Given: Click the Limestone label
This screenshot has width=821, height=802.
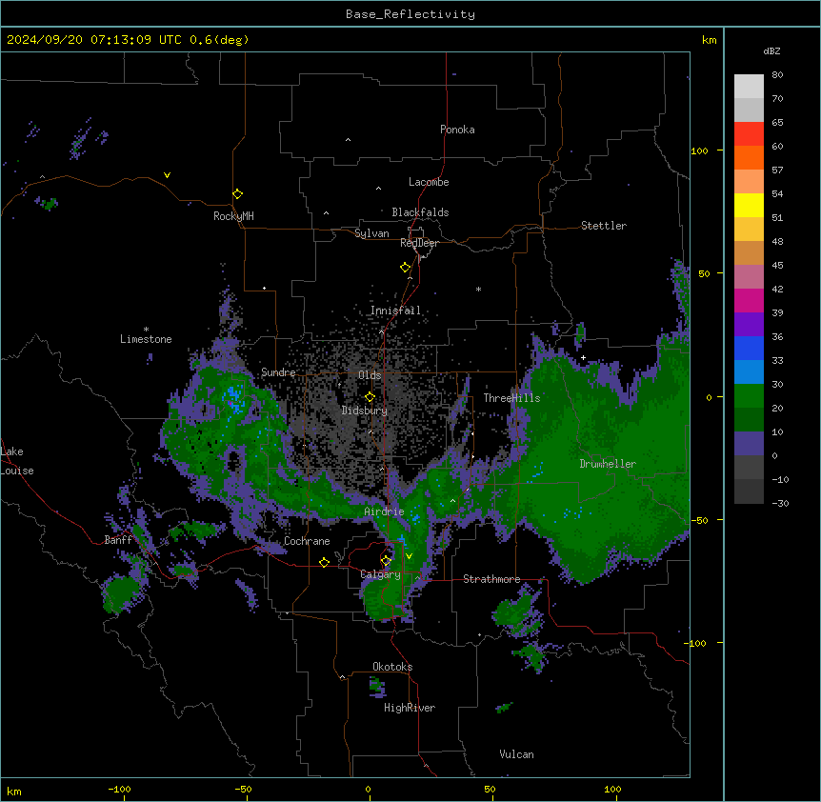Looking at the screenshot, I should pos(146,339).
